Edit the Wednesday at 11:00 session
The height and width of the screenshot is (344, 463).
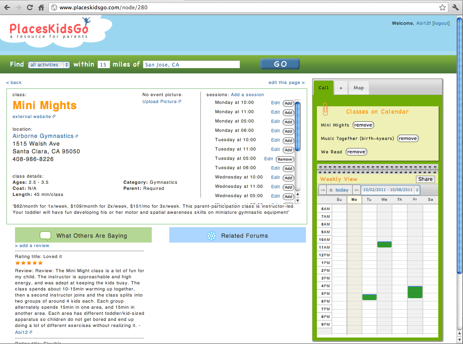[275, 187]
